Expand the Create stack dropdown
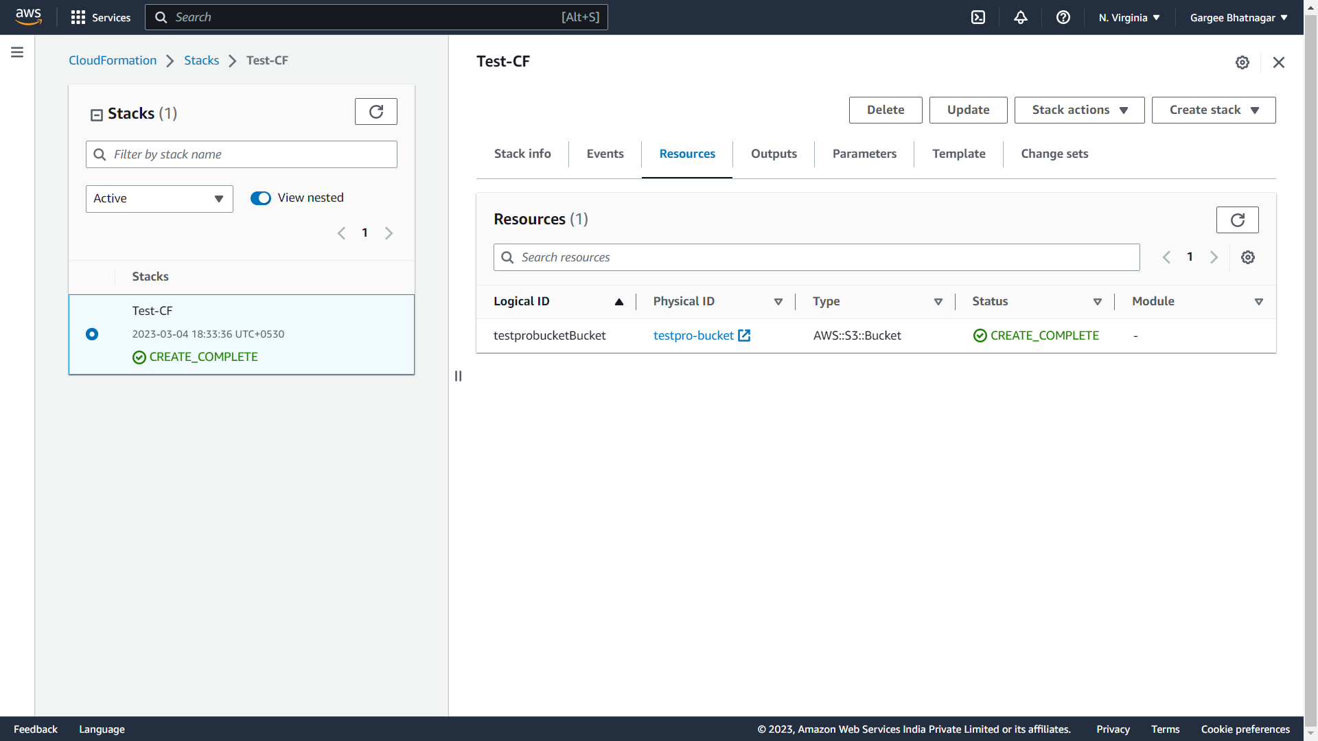 (1213, 110)
